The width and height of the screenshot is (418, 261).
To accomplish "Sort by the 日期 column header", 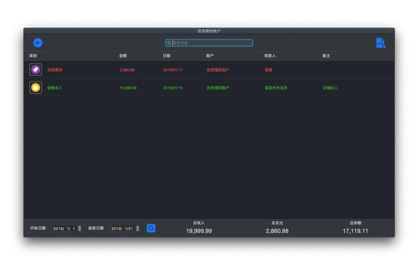I will (167, 56).
